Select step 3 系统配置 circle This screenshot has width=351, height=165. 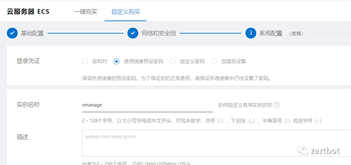pos(251,33)
